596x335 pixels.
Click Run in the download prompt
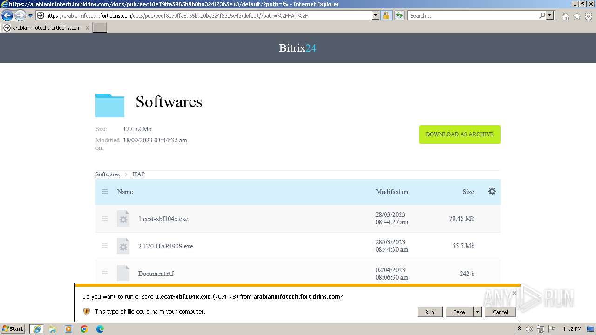click(x=430, y=312)
